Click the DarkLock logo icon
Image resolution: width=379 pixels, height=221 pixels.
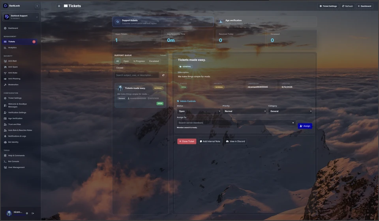pos(5,6)
